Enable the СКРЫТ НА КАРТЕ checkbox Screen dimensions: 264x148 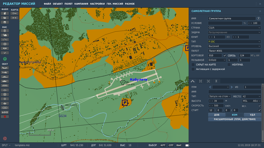(193, 65)
